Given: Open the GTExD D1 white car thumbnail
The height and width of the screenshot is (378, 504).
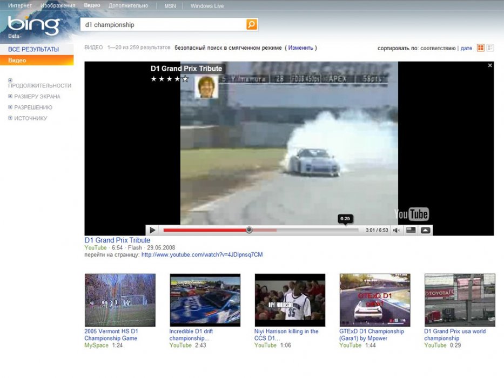Looking at the screenshot, I should [x=375, y=300].
